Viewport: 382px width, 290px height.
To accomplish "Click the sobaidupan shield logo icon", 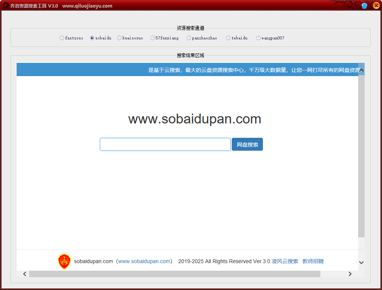I will point(64,262).
